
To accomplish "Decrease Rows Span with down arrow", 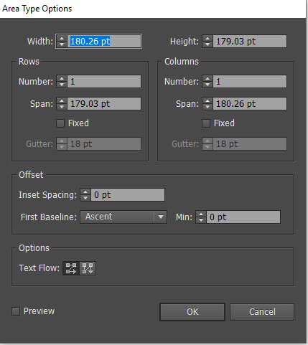I will point(62,107).
